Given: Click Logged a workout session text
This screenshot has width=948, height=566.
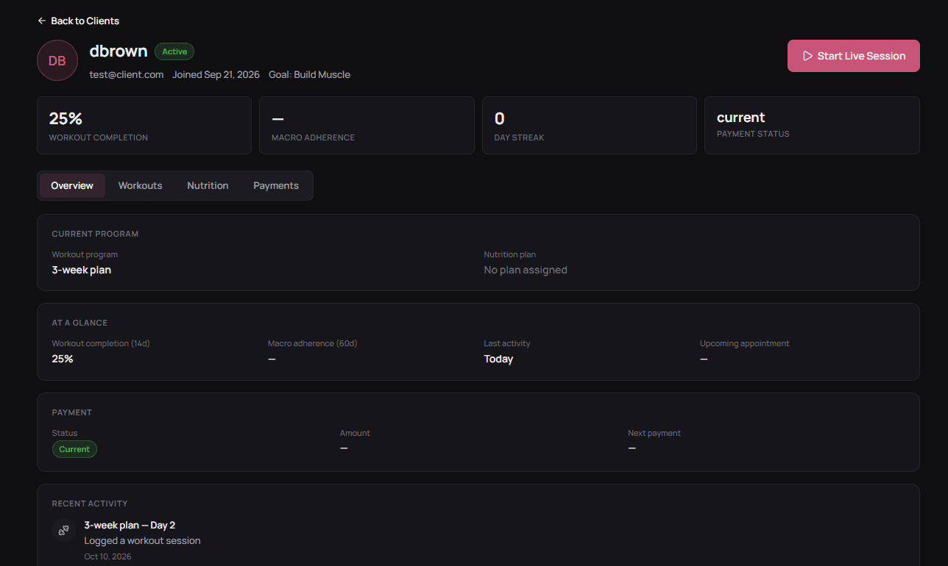Looking at the screenshot, I should (142, 540).
